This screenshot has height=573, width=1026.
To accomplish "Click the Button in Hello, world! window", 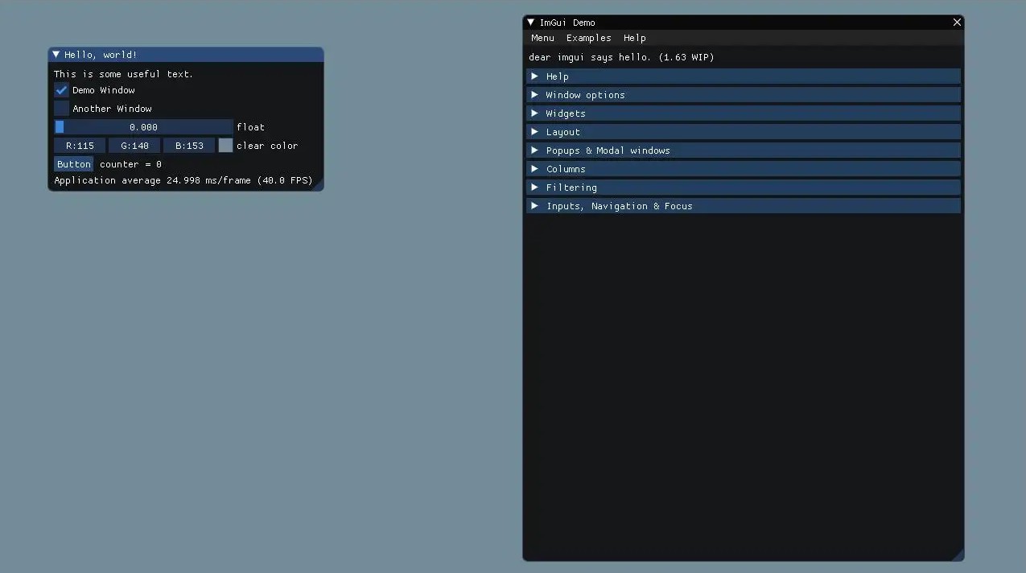I will 74,164.
